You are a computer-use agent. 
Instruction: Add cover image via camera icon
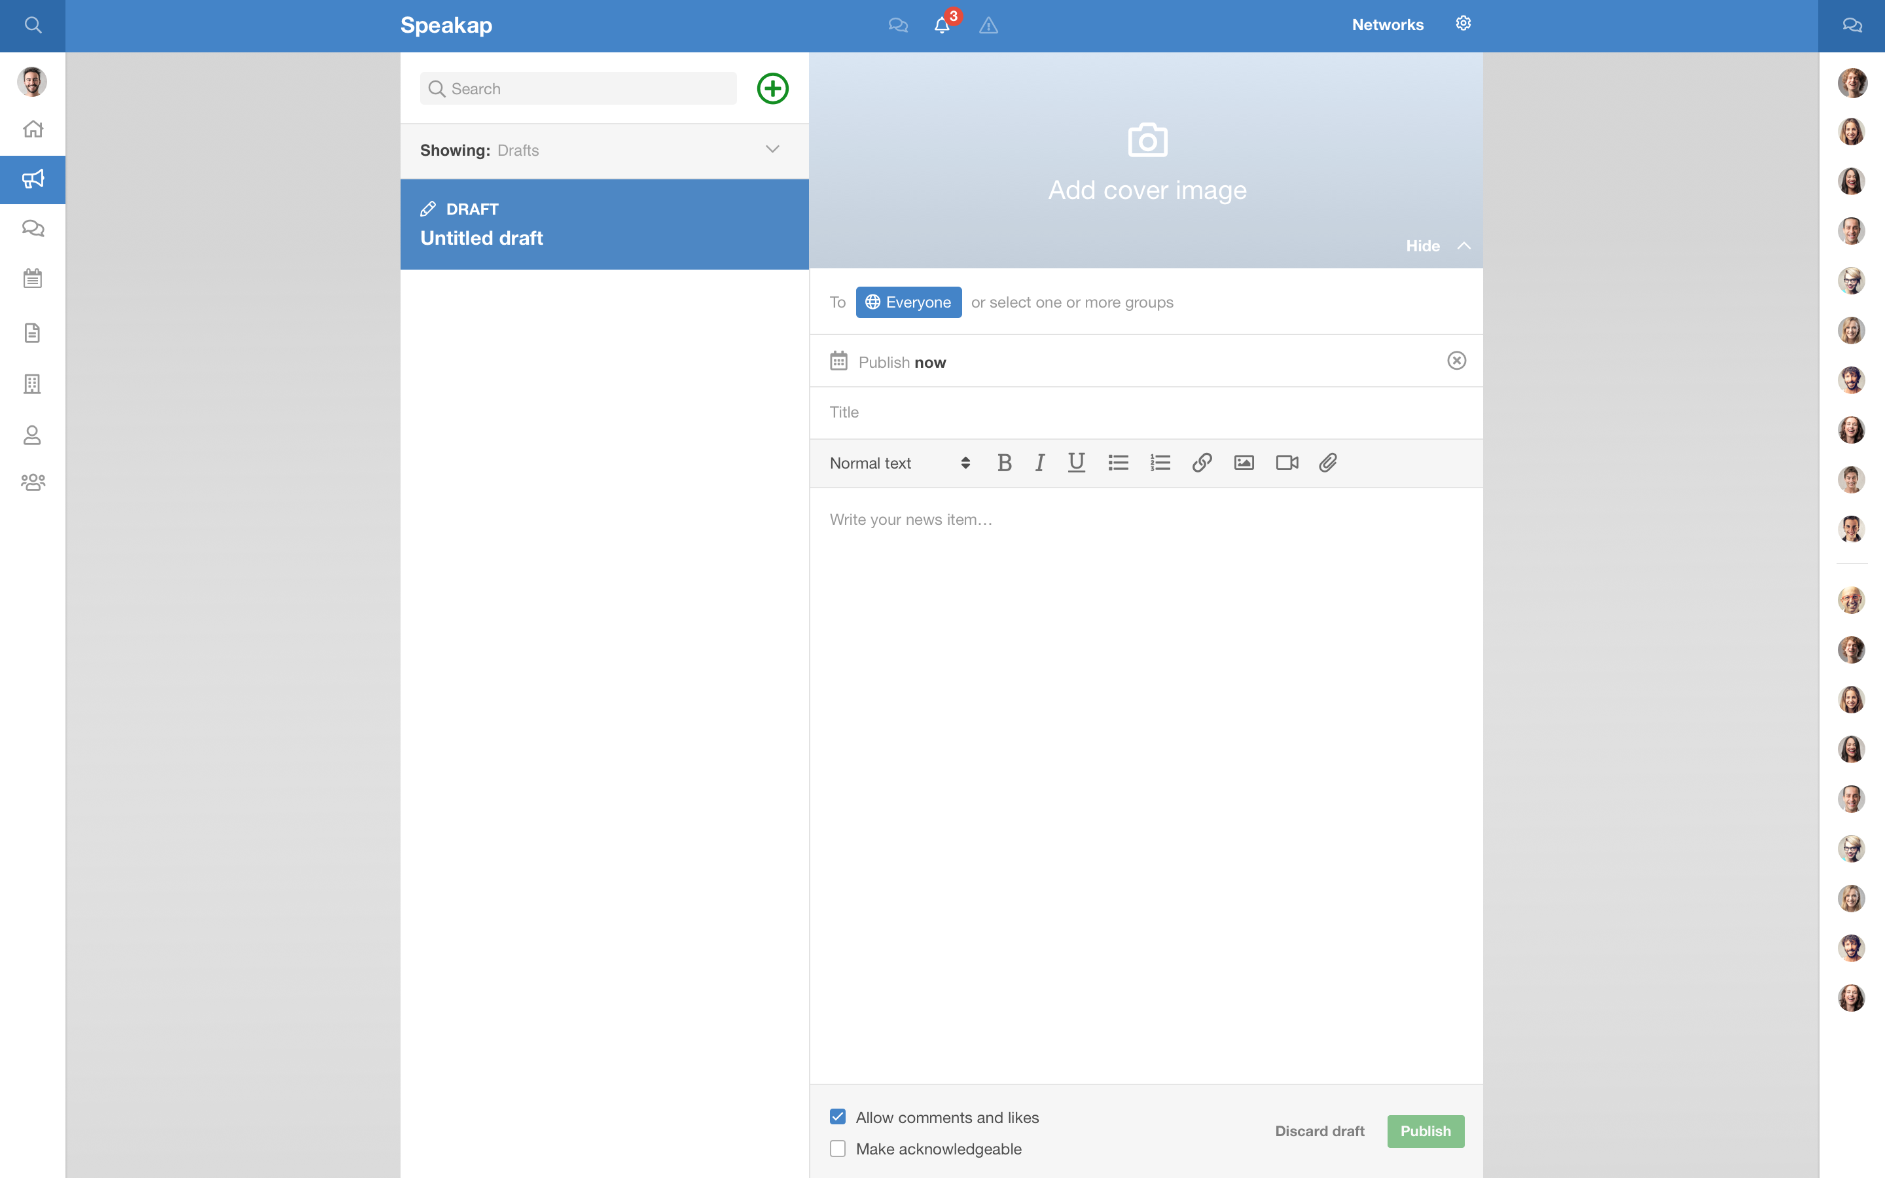[x=1147, y=140]
